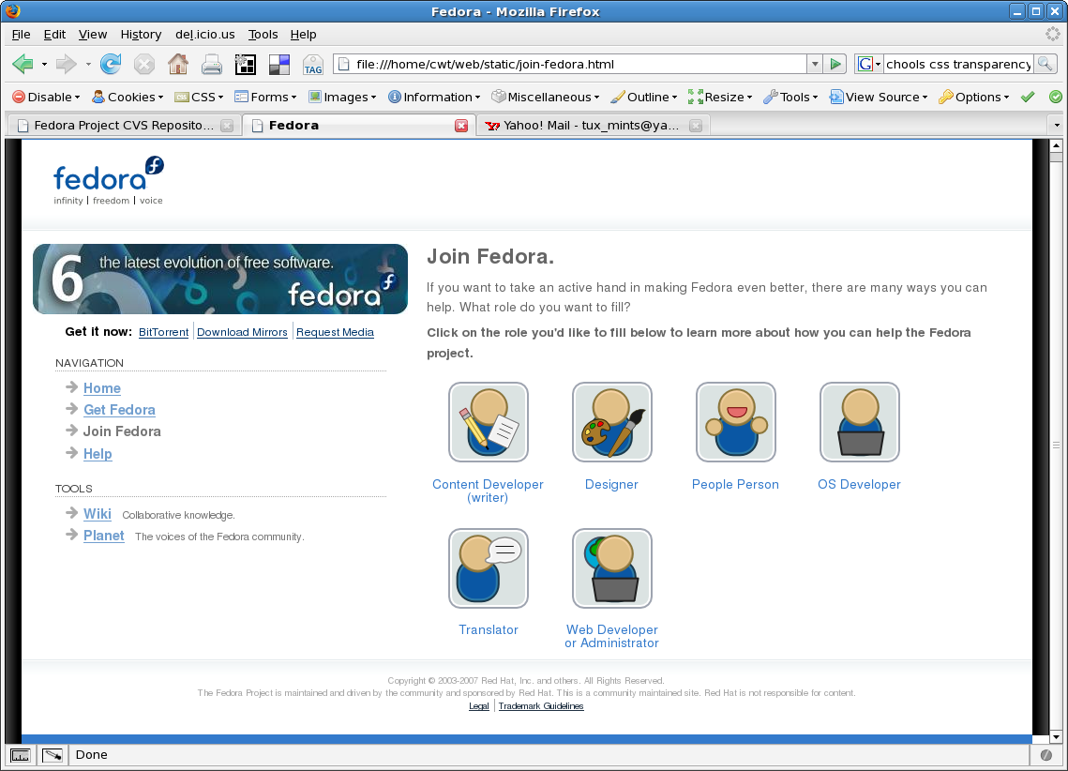Screen dimensions: 1068x771
Task: Open the Information dropdown menu
Action: pos(434,97)
